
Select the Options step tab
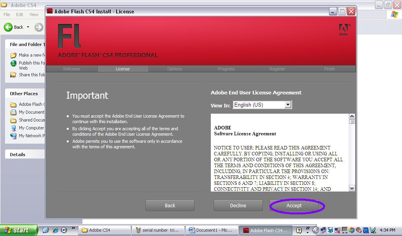pyautogui.click(x=175, y=69)
